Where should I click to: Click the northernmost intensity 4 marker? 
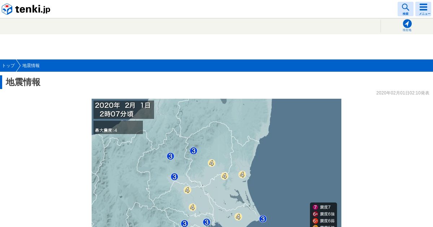212,163
